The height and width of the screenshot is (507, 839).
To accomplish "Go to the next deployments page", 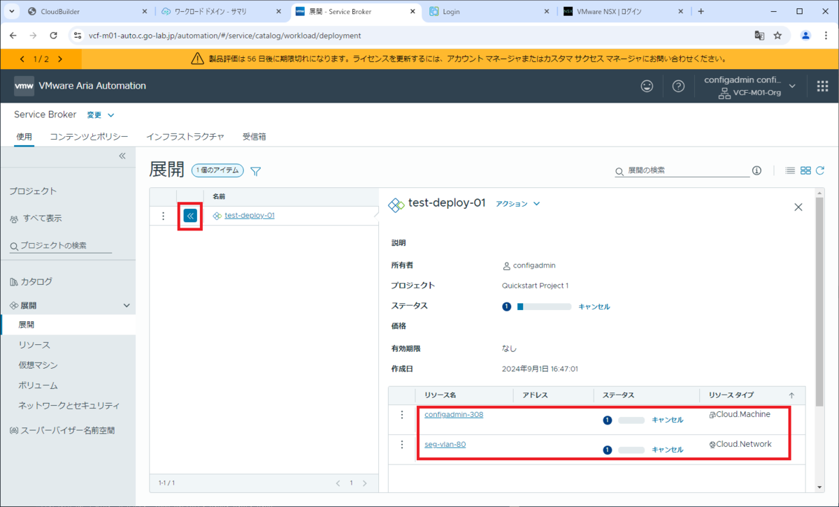I will point(364,483).
